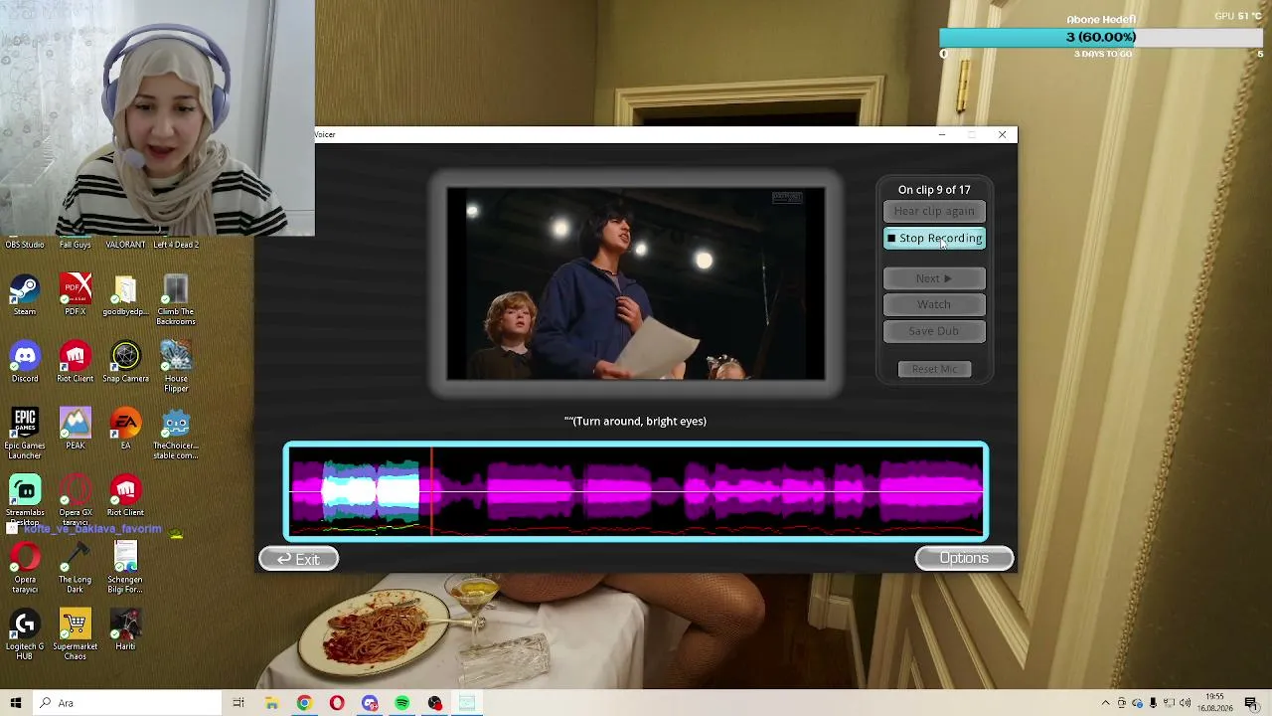Select the House Flipper desktop icon
Image resolution: width=1272 pixels, height=716 pixels.
tap(176, 366)
